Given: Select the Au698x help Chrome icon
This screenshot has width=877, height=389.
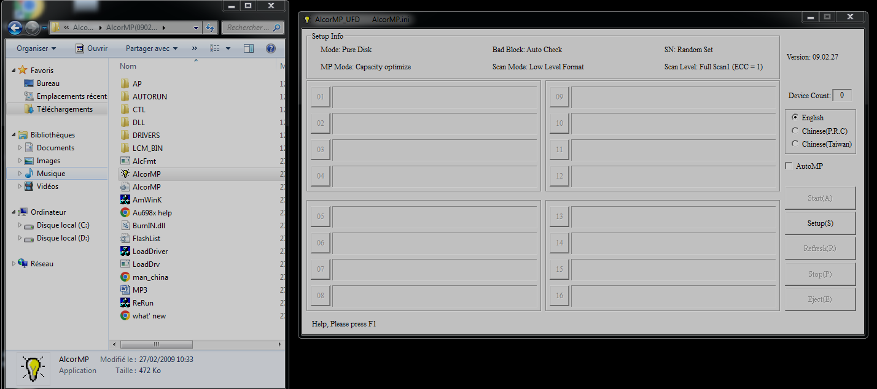Looking at the screenshot, I should [125, 212].
